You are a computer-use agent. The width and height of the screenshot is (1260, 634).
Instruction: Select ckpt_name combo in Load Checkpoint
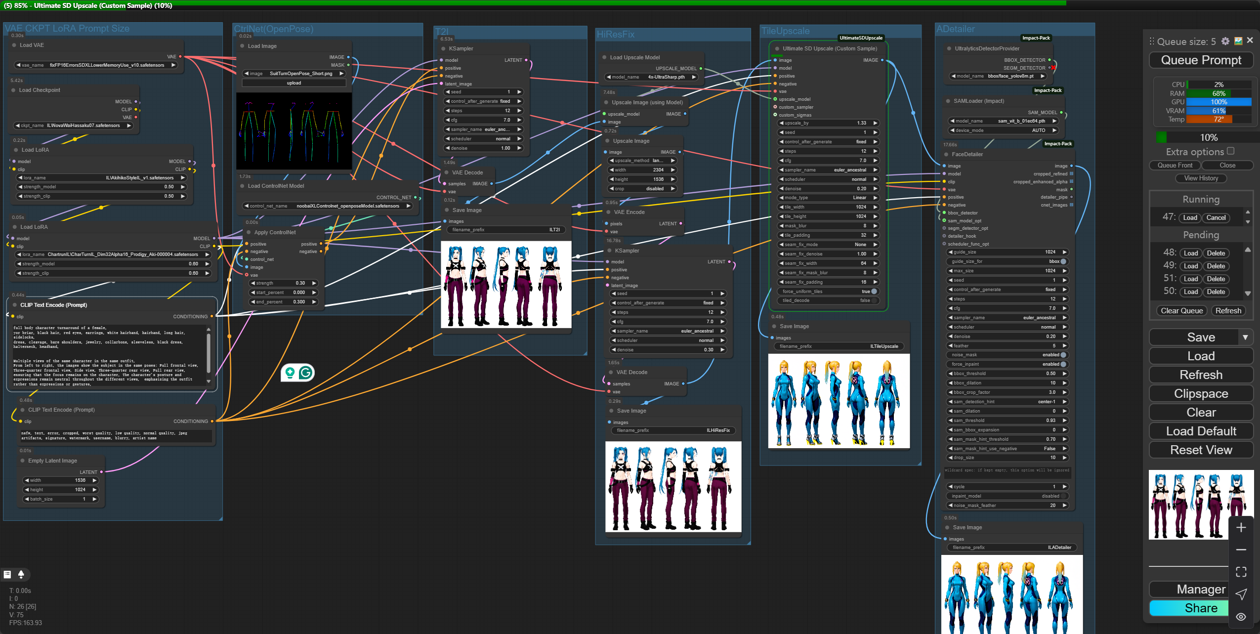[x=73, y=126]
